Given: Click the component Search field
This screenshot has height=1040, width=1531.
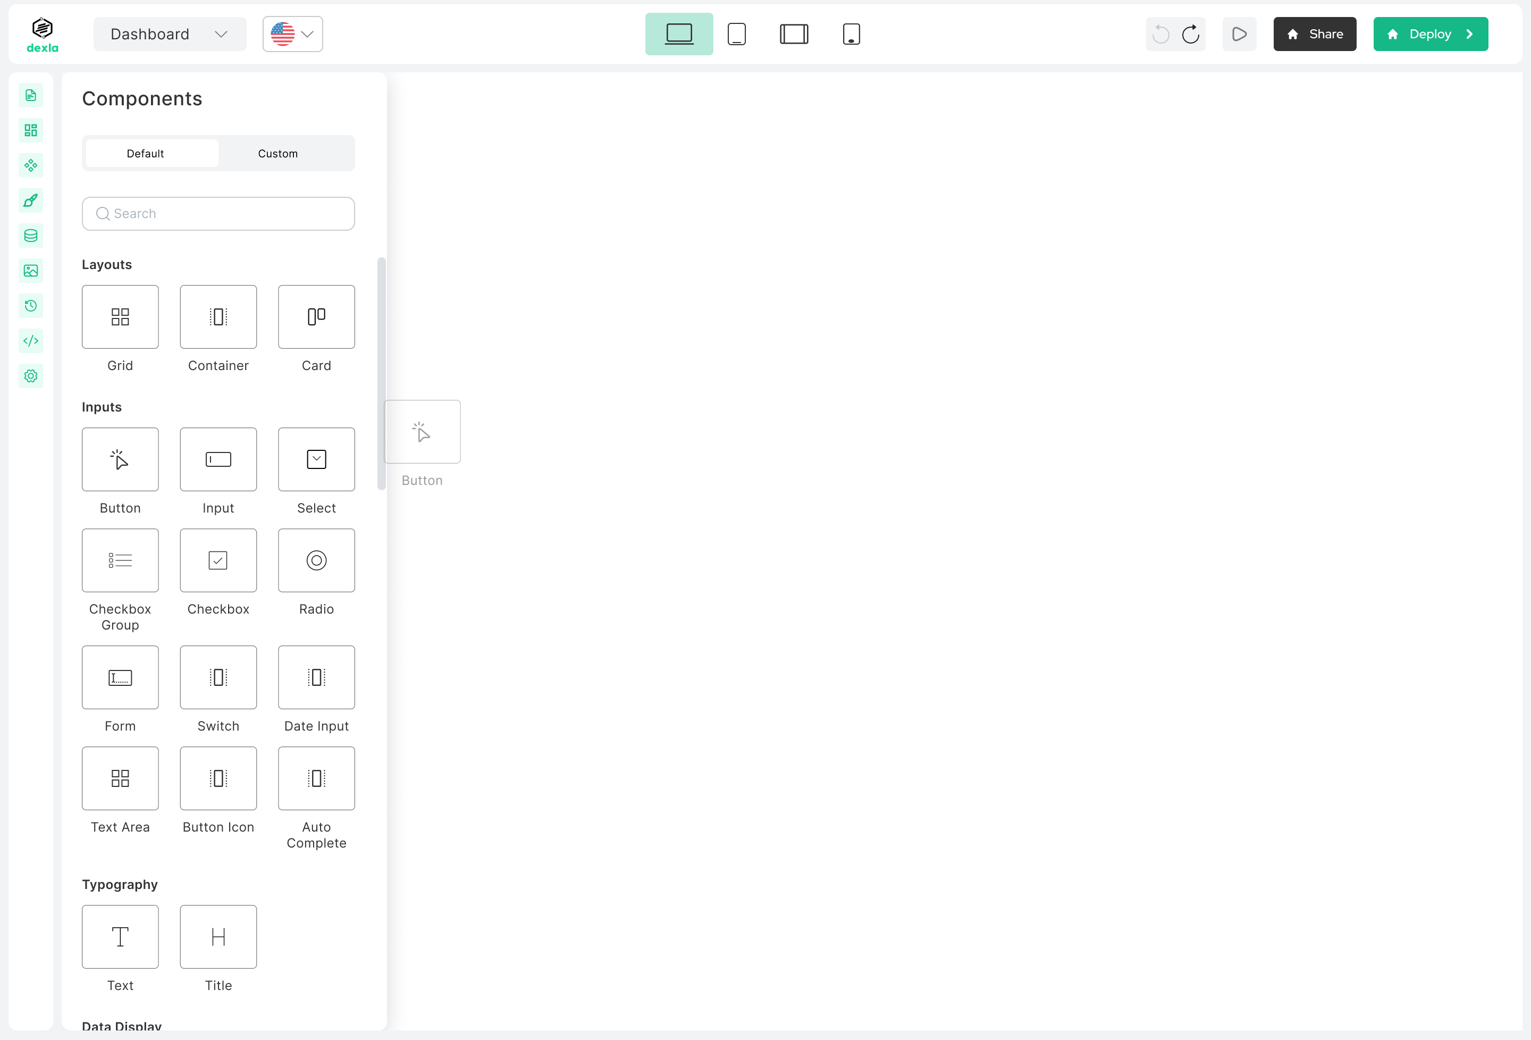Looking at the screenshot, I should [218, 214].
